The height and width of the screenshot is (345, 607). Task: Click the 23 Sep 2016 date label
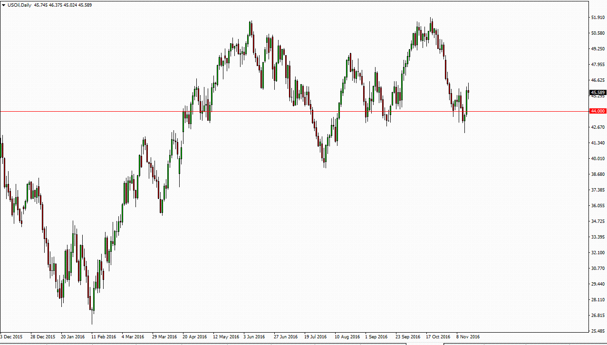408,337
